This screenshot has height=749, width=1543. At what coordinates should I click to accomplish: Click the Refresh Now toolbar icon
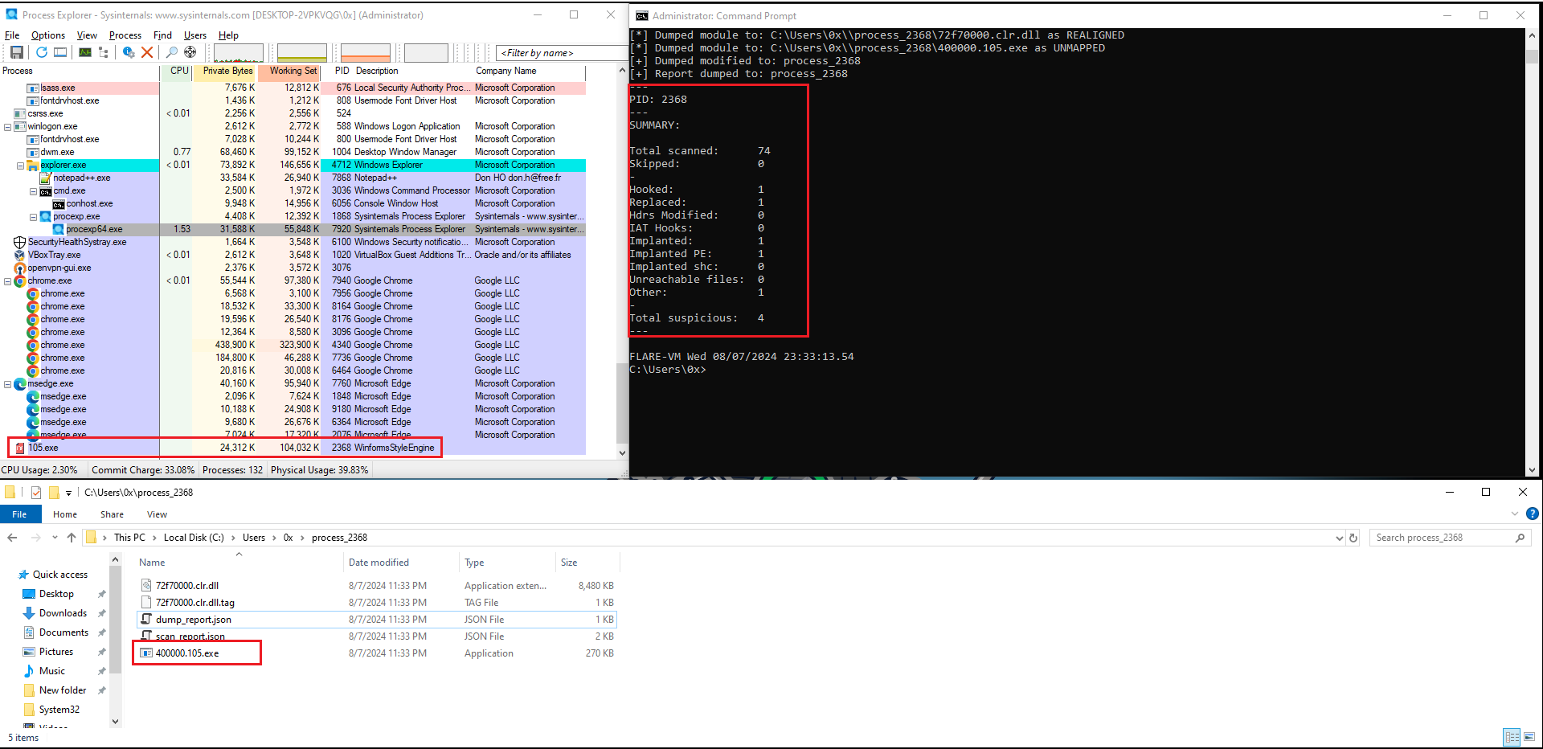(x=41, y=52)
